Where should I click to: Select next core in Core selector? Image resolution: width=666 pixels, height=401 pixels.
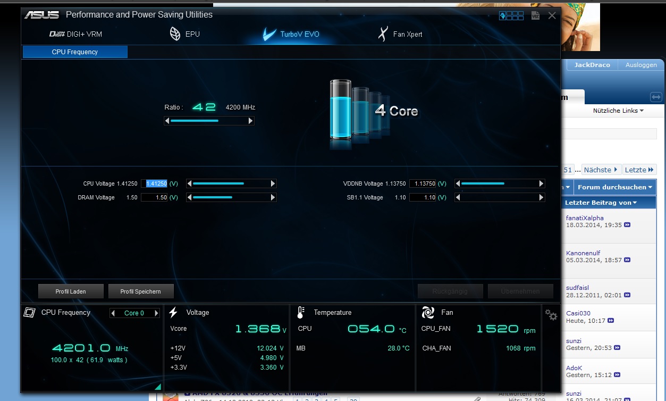point(156,313)
